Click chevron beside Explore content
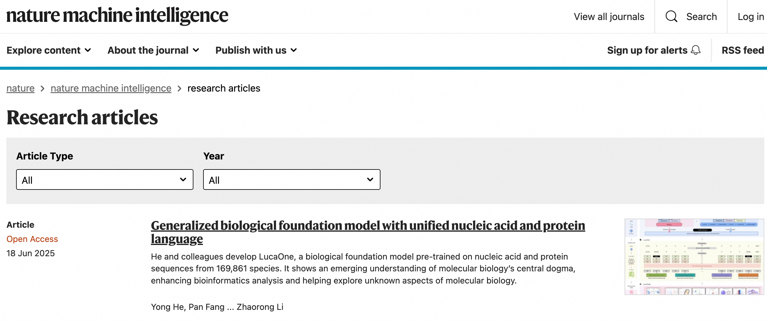This screenshot has width=767, height=322. click(x=88, y=50)
